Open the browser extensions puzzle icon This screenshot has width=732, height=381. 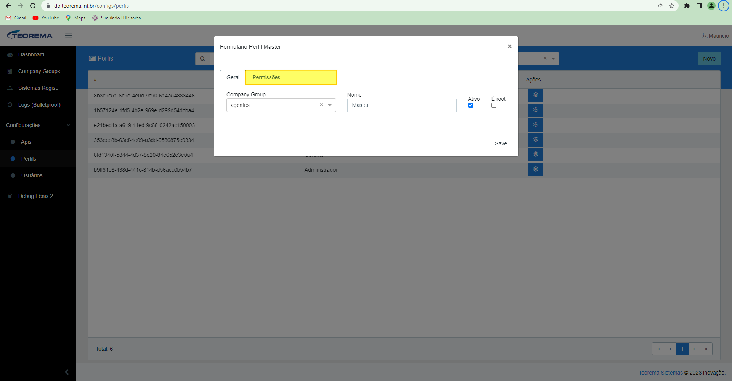(687, 6)
